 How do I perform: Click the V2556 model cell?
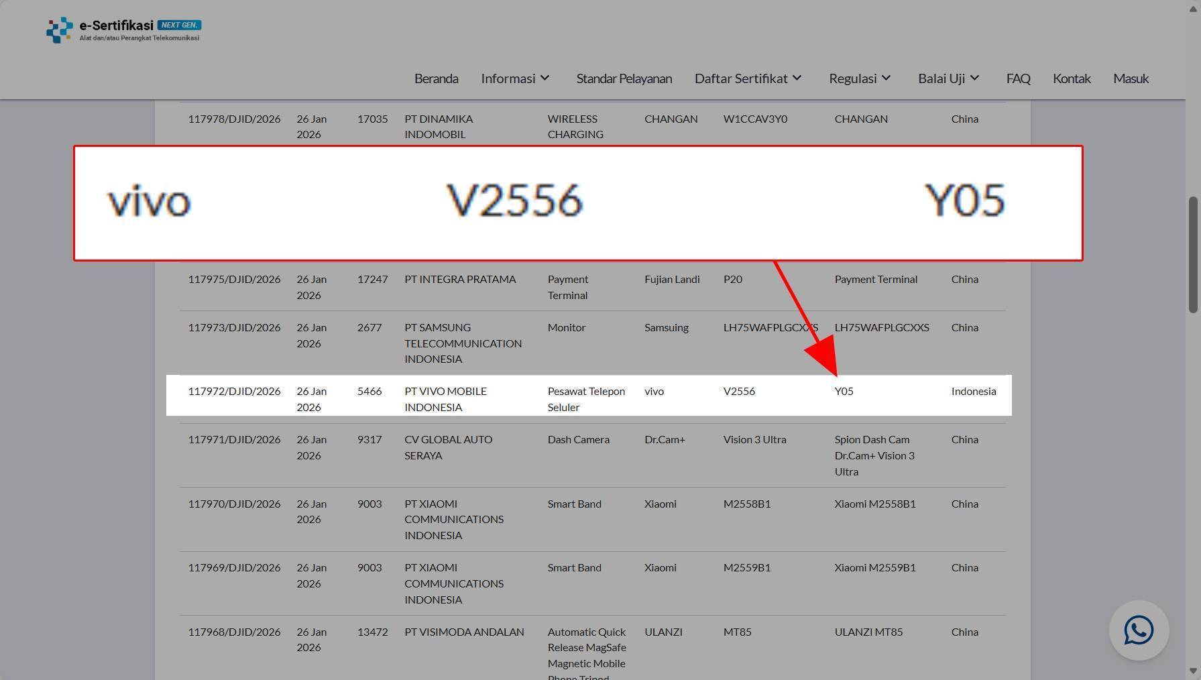[739, 391]
